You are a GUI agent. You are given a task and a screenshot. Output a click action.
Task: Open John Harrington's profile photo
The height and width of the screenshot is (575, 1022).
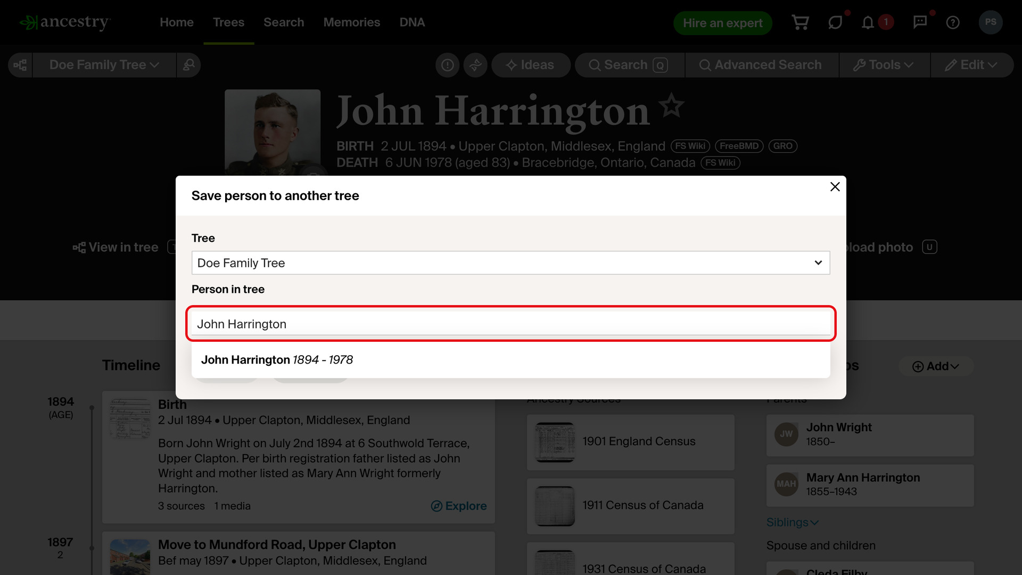click(272, 133)
